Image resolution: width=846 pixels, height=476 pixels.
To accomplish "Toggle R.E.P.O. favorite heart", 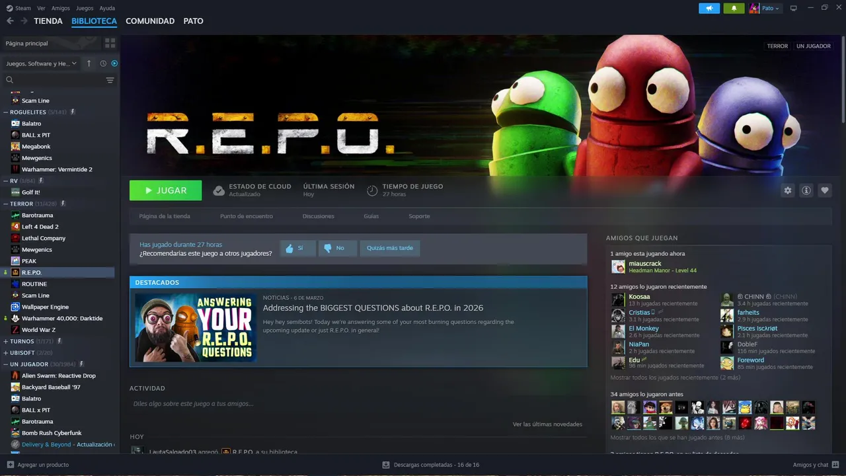I will pyautogui.click(x=824, y=190).
